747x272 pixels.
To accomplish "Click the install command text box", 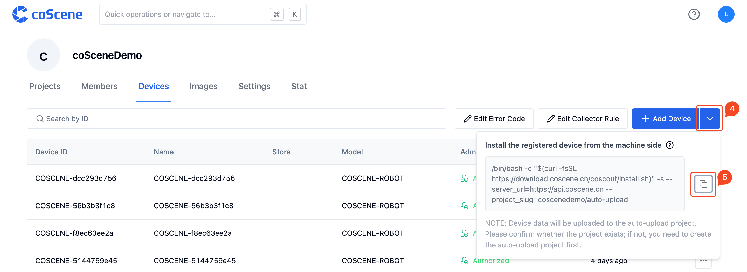I will tap(585, 184).
